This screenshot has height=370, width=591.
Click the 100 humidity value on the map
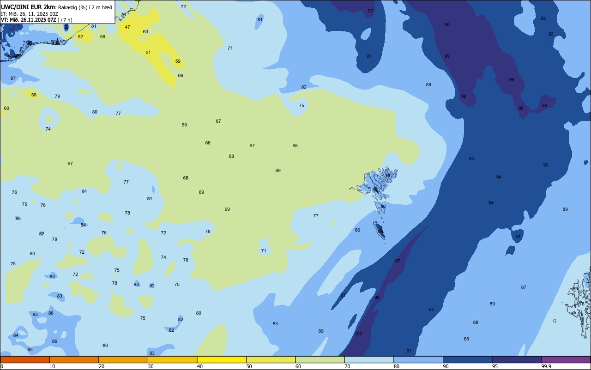pos(358,334)
